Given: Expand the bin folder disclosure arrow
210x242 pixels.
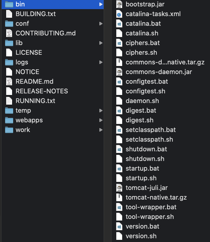Looking at the screenshot, I should coord(101,4).
